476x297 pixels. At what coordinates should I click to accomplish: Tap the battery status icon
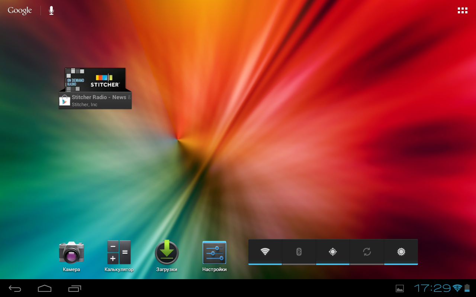pos(467,288)
